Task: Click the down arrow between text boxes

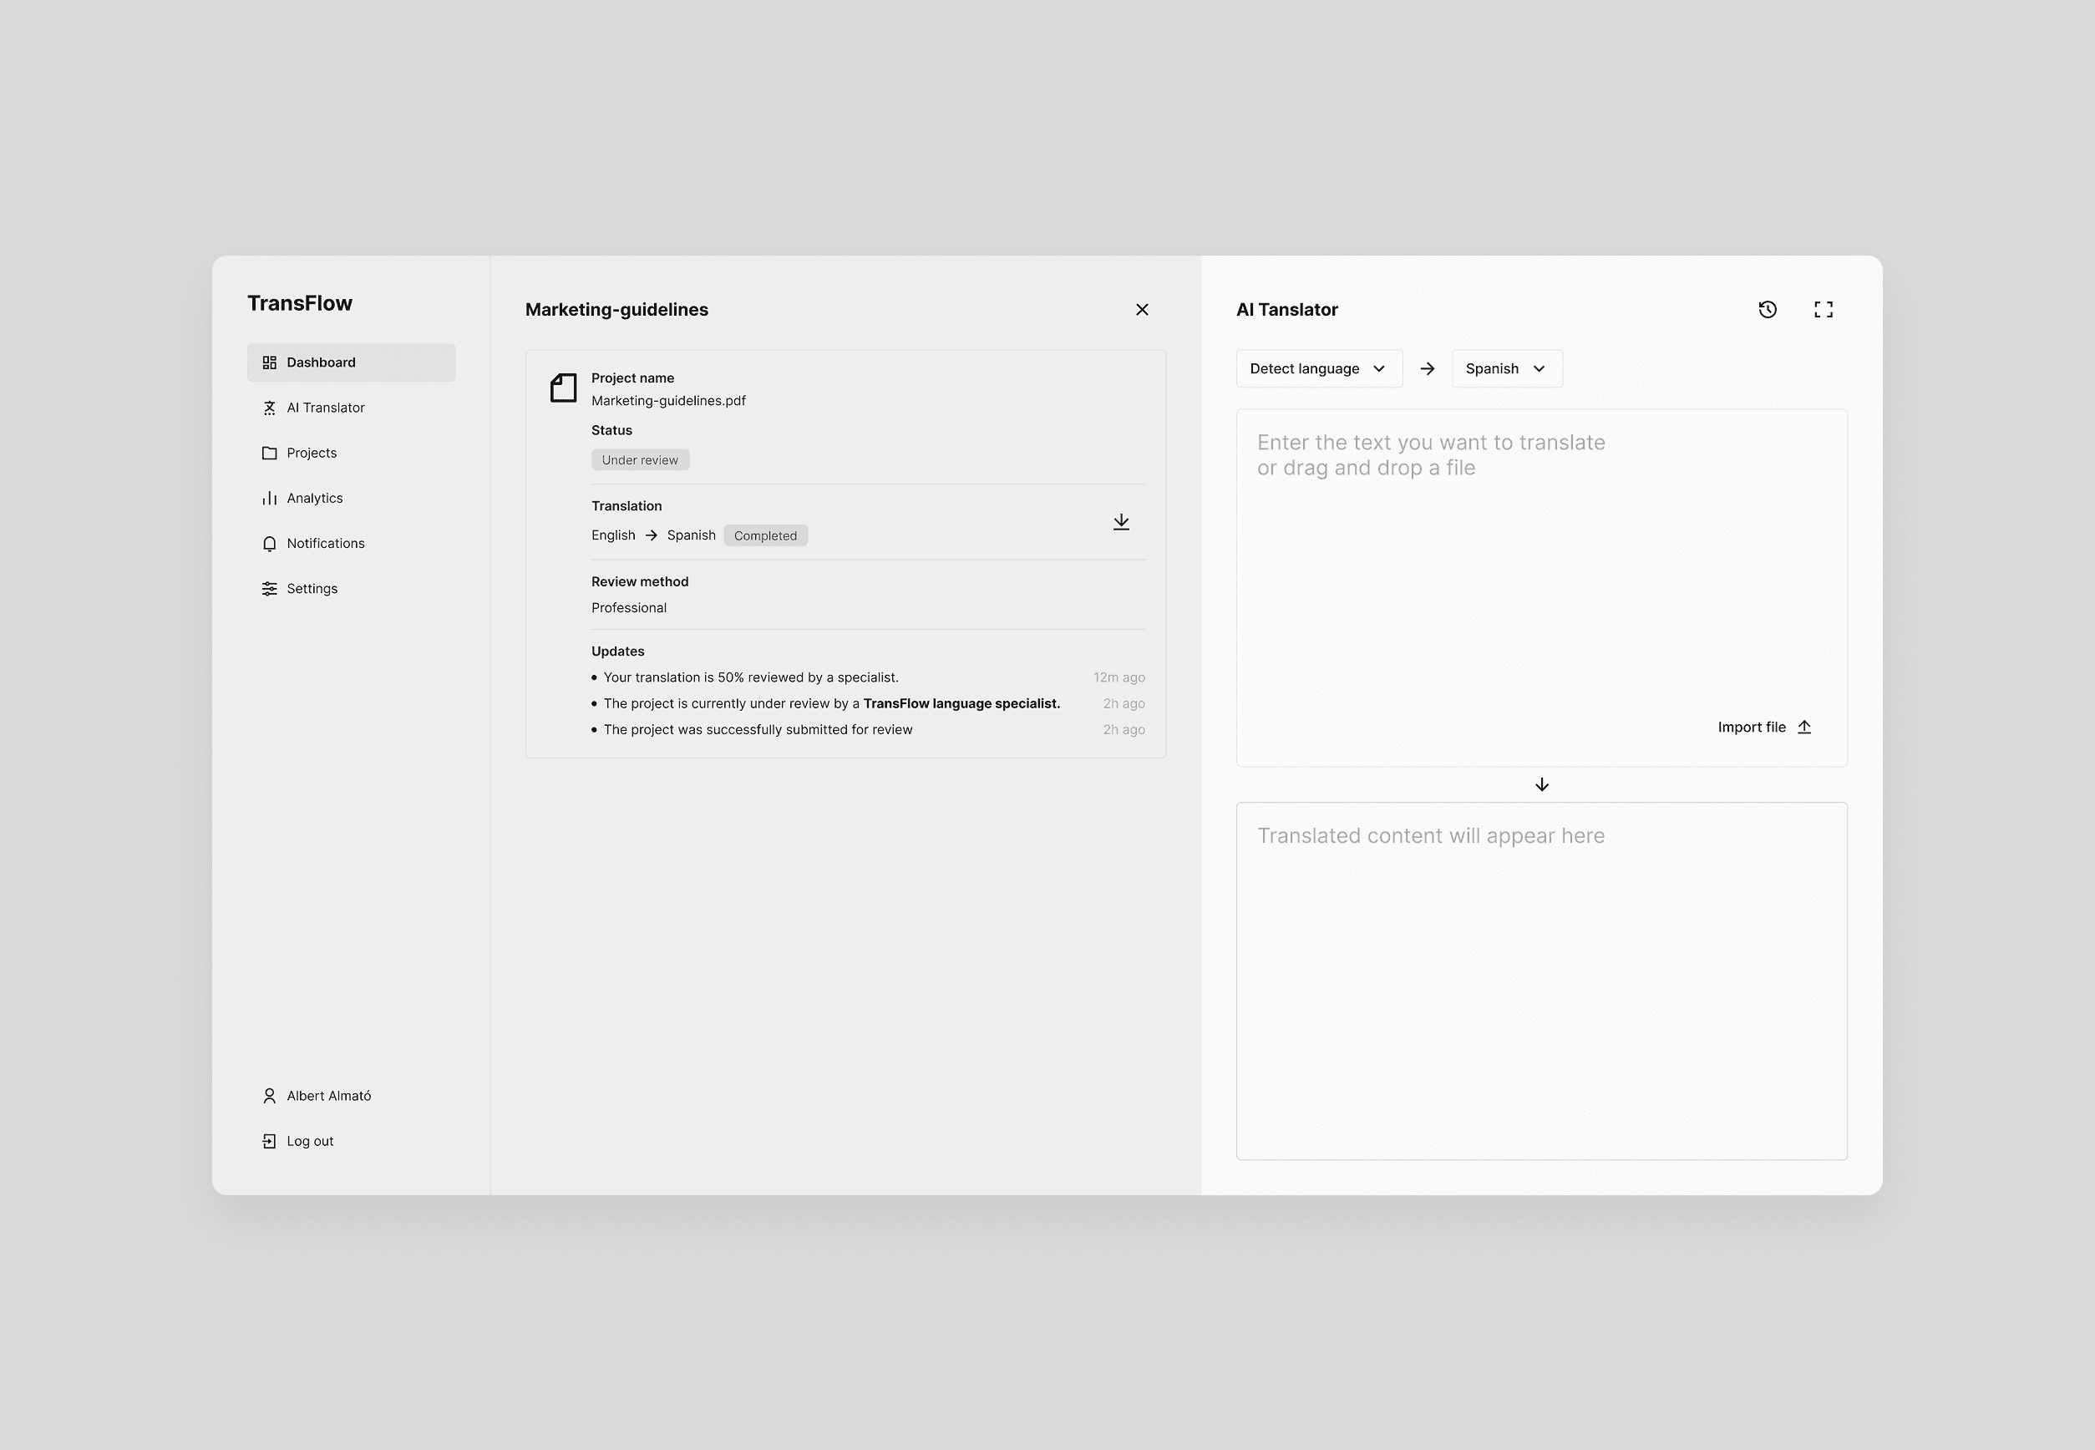Action: click(x=1541, y=785)
